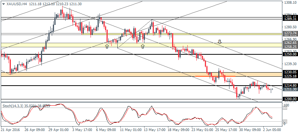Click the 29 Apr 01:00 time label
The height and width of the screenshot is (134, 298).
click(x=58, y=130)
